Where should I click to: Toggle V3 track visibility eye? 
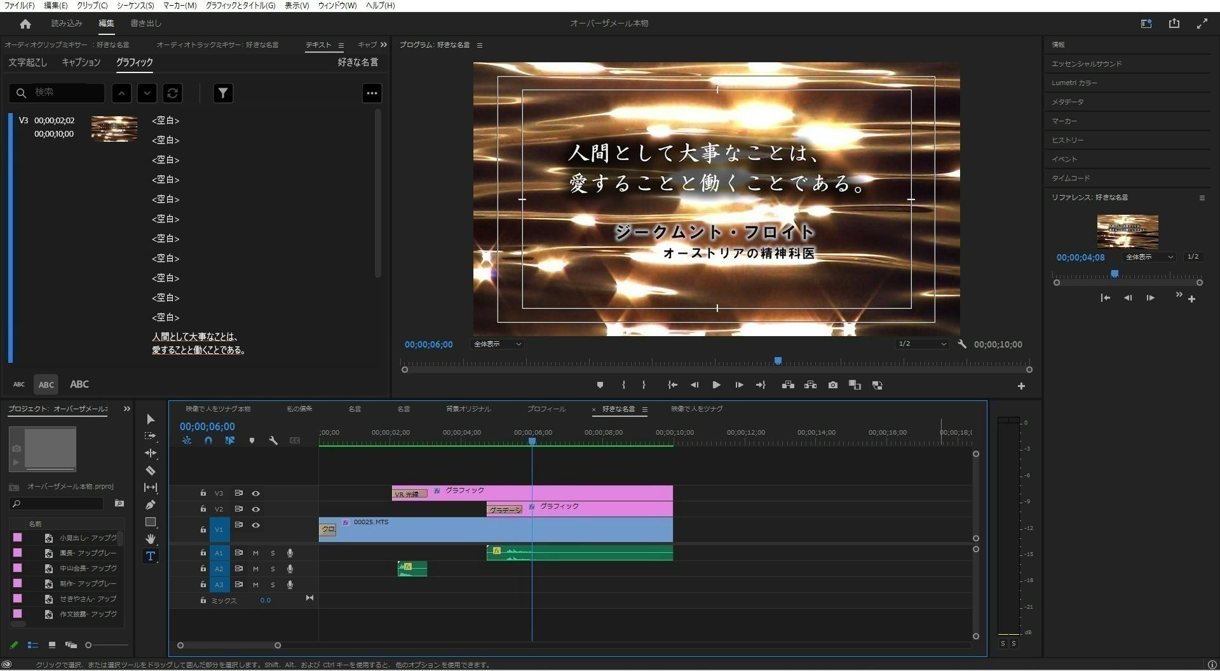(255, 493)
